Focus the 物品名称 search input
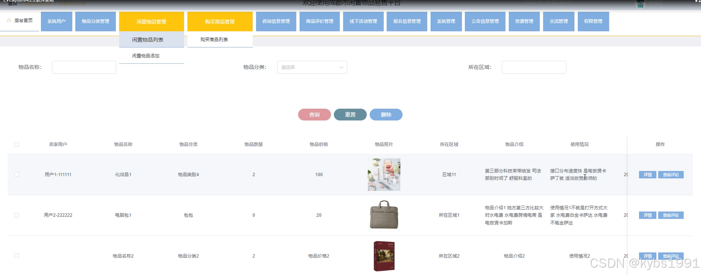 (84, 67)
